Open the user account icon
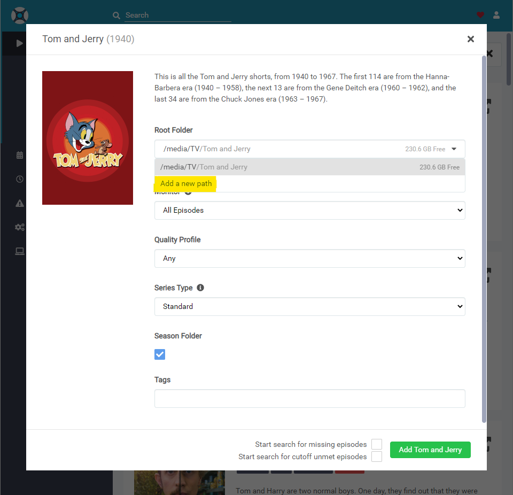 click(x=496, y=15)
